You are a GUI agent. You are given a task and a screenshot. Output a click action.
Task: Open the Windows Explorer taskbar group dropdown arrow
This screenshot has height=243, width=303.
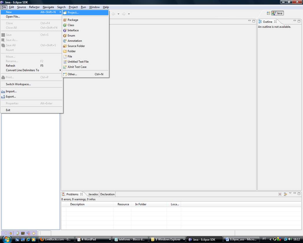point(184,240)
